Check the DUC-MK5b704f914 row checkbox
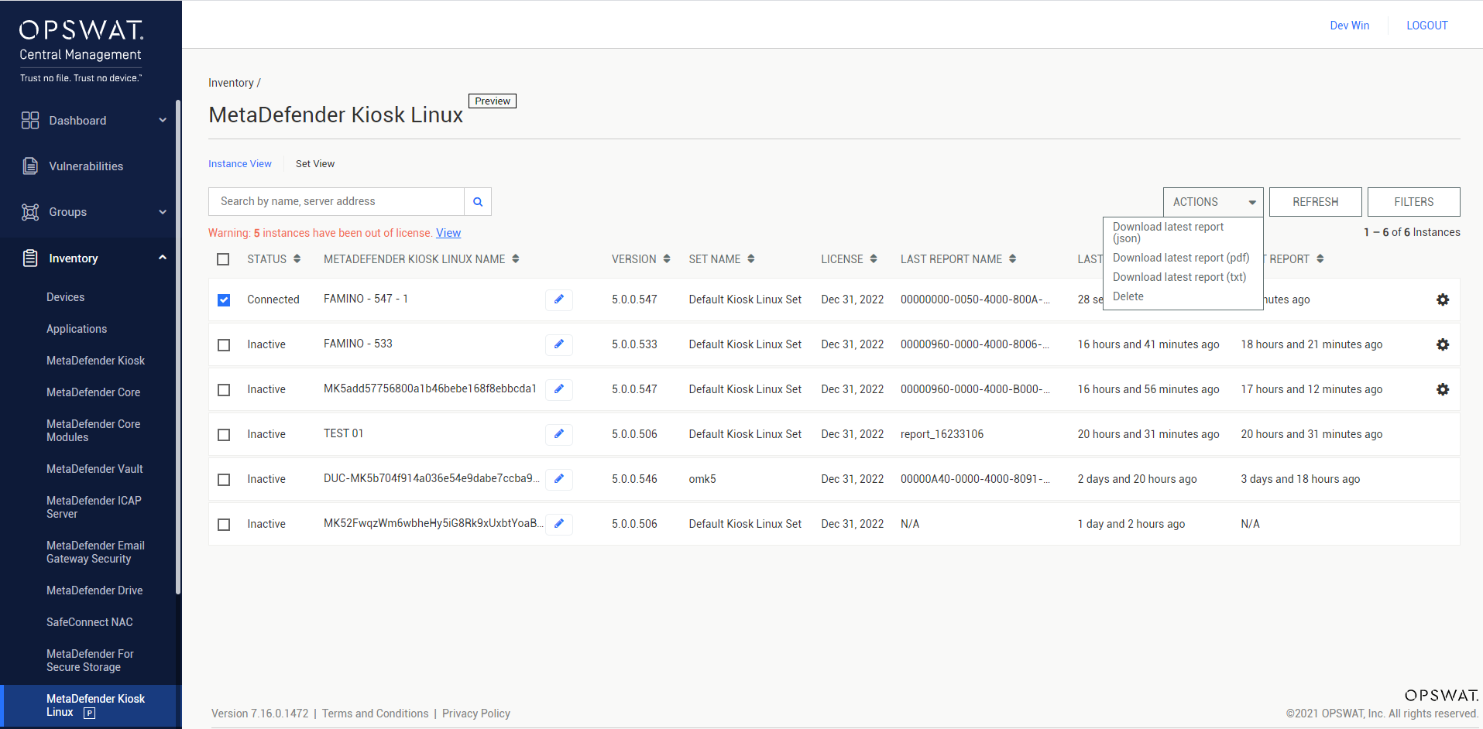1483x729 pixels. point(224,479)
